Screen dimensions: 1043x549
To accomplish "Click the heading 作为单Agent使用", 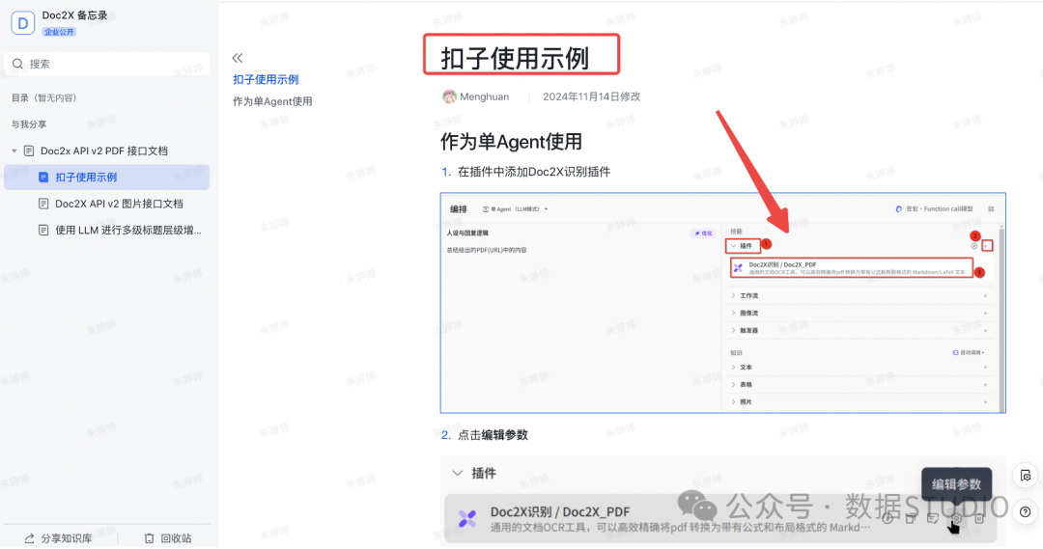I will click(511, 142).
